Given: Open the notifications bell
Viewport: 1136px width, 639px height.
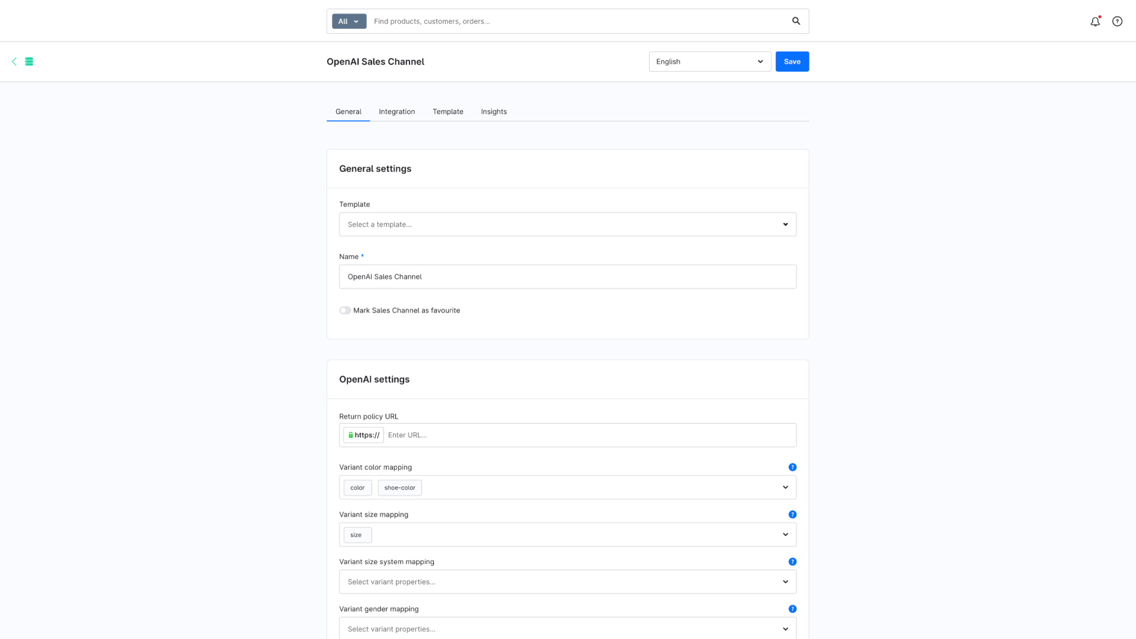Looking at the screenshot, I should (1095, 21).
